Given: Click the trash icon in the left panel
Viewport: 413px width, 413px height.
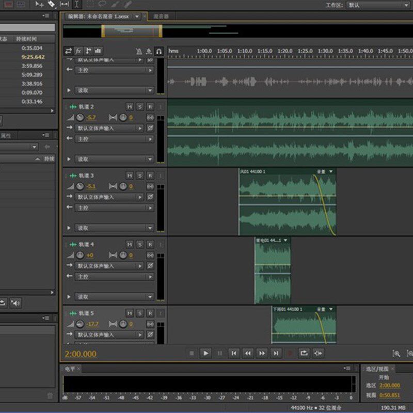Looking at the screenshot, I should [50, 395].
